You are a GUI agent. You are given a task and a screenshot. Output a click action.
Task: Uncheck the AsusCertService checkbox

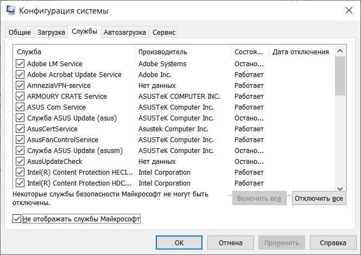click(x=20, y=129)
